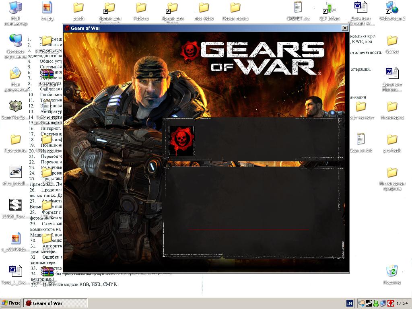Close the Gears of War window
Viewport: 412px width, 309px height.
(x=345, y=28)
